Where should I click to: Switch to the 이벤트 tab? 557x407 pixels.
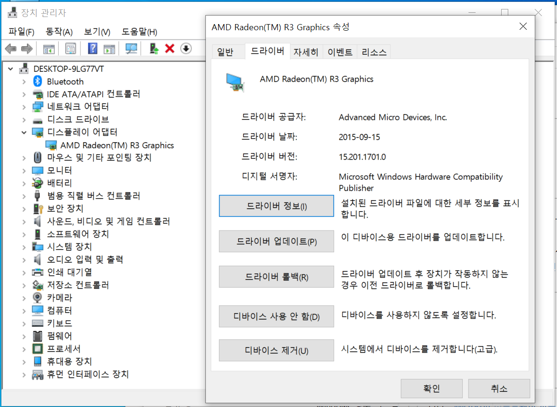[x=340, y=52]
